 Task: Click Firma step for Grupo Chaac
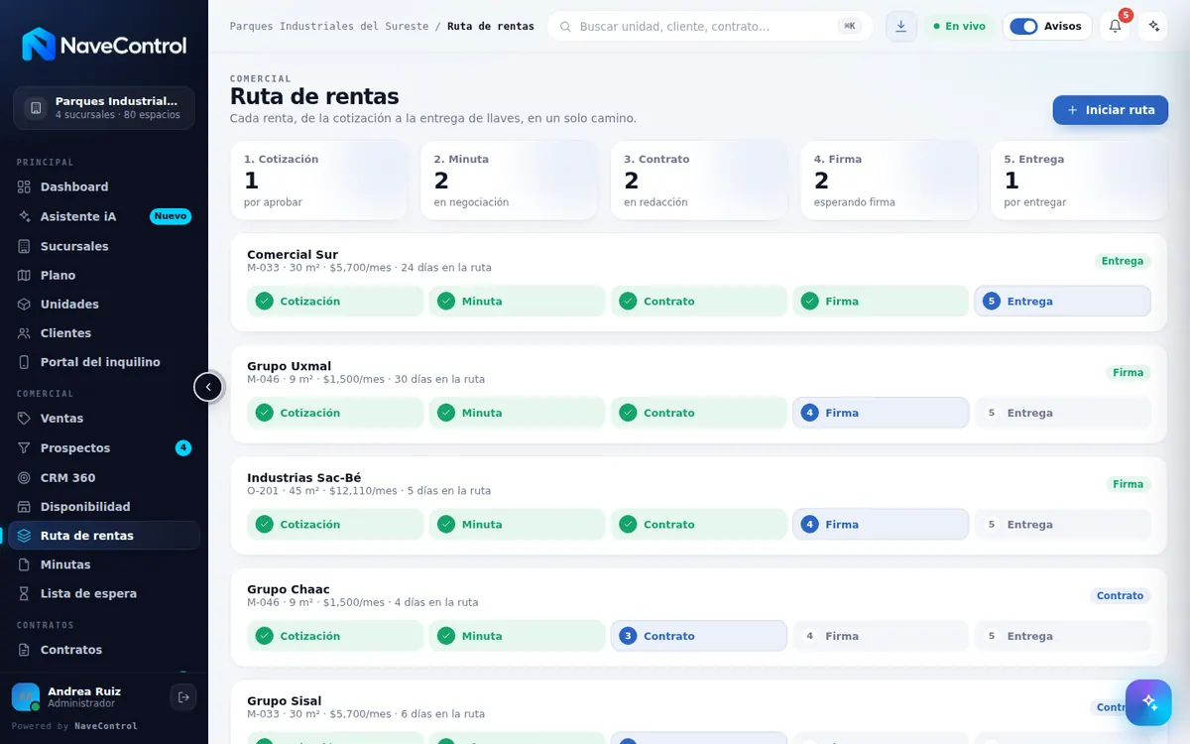point(881,636)
